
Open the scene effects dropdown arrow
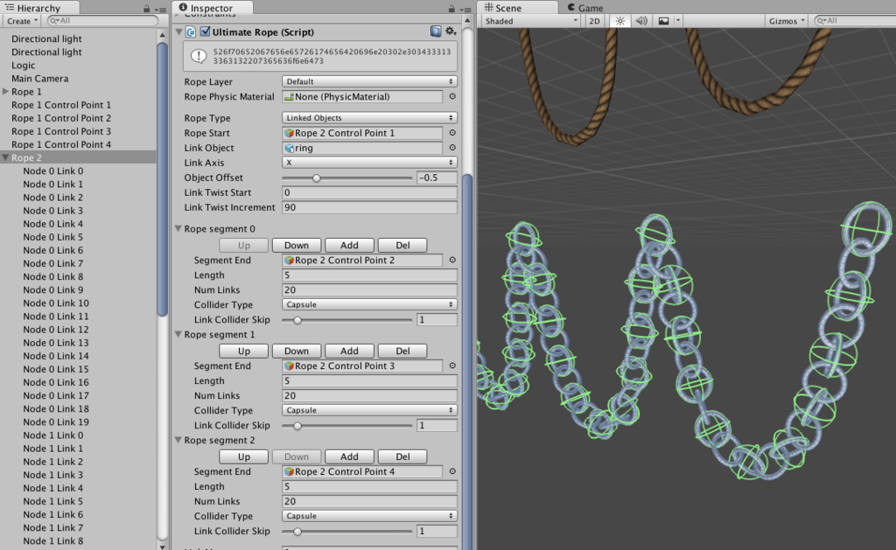(678, 21)
